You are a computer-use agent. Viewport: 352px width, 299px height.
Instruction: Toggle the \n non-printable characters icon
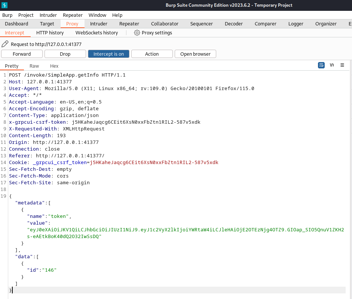click(x=332, y=65)
